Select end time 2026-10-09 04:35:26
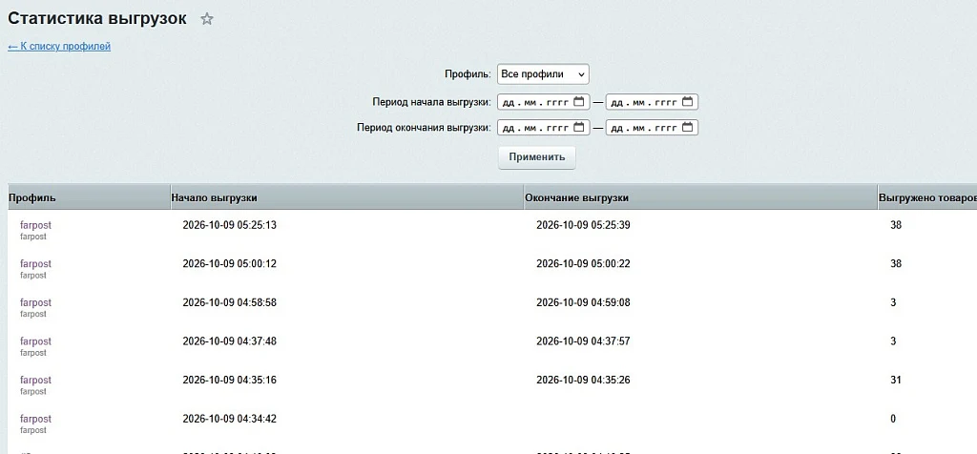The width and height of the screenshot is (977, 454). [583, 380]
